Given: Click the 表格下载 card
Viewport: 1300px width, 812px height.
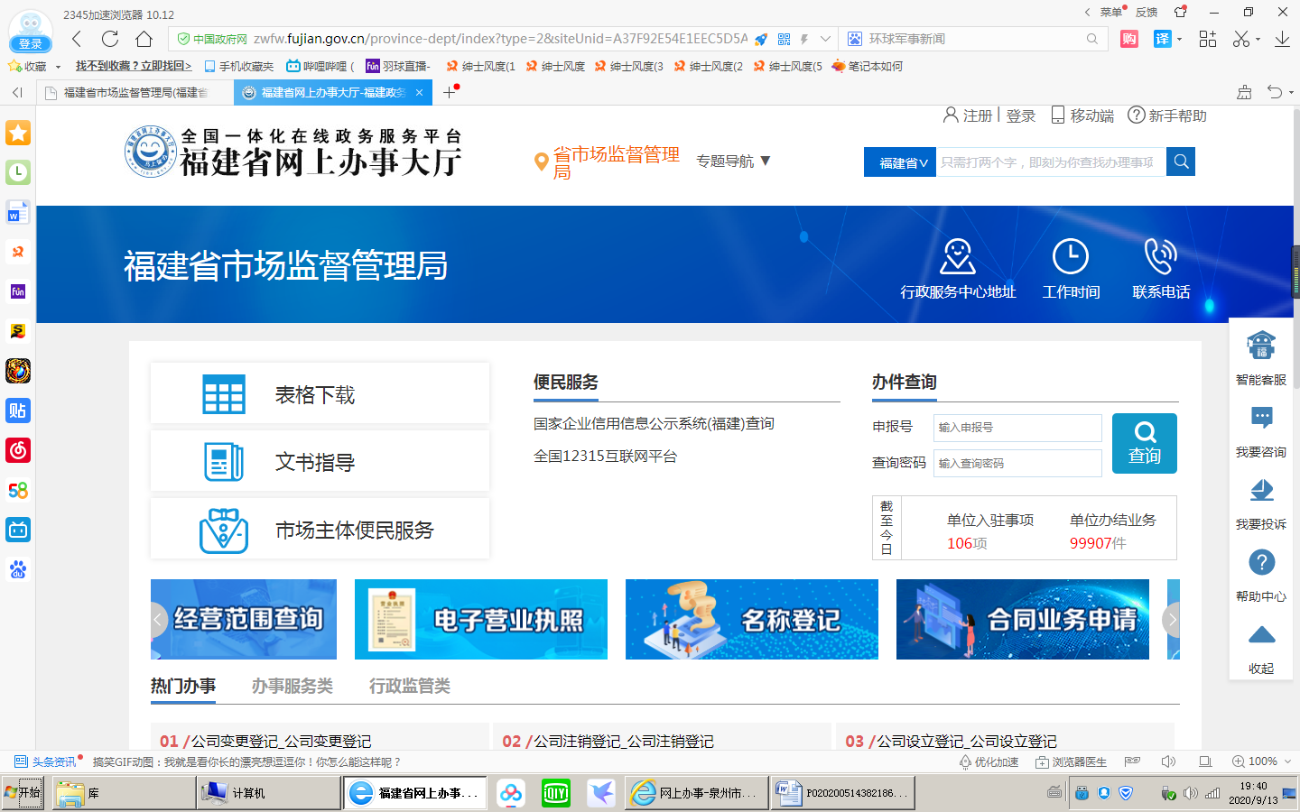Looking at the screenshot, I should click(x=320, y=394).
